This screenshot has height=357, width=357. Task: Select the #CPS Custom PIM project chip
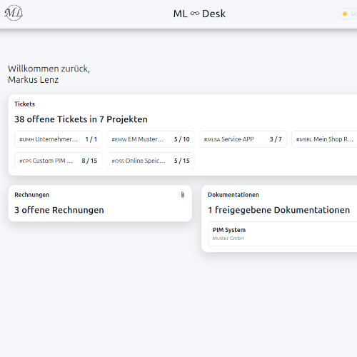(x=59, y=161)
